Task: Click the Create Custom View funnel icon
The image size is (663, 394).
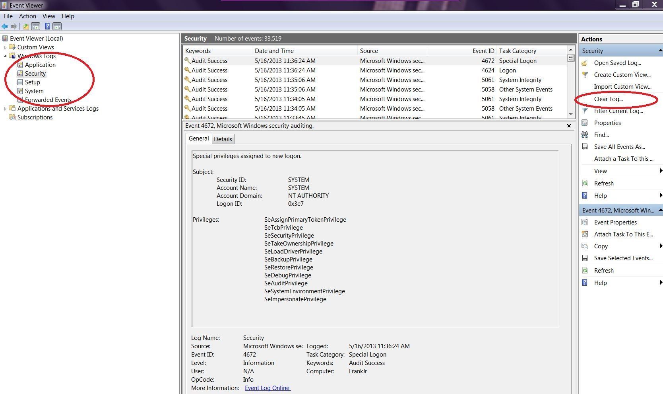Action: click(585, 75)
